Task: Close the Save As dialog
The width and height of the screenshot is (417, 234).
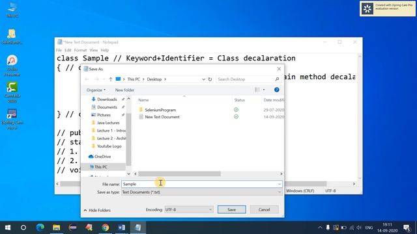Action: pyautogui.click(x=279, y=69)
